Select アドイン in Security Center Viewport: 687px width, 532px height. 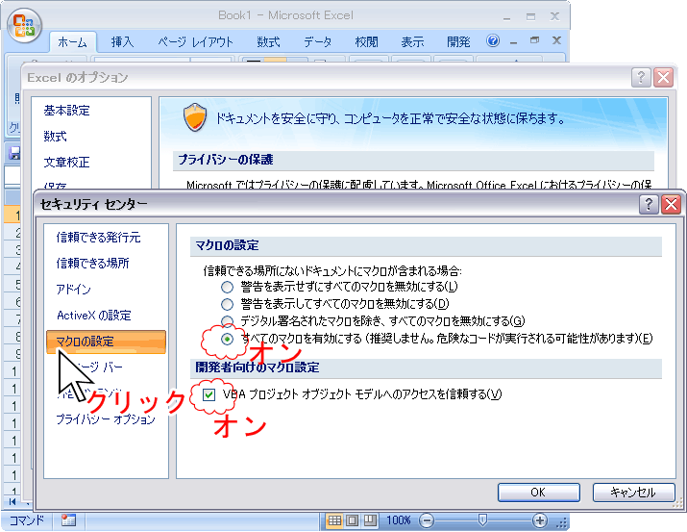tap(73, 289)
